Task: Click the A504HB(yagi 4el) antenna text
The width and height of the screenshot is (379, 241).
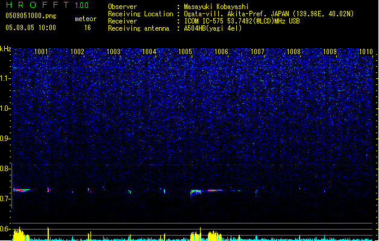Action: (213, 28)
